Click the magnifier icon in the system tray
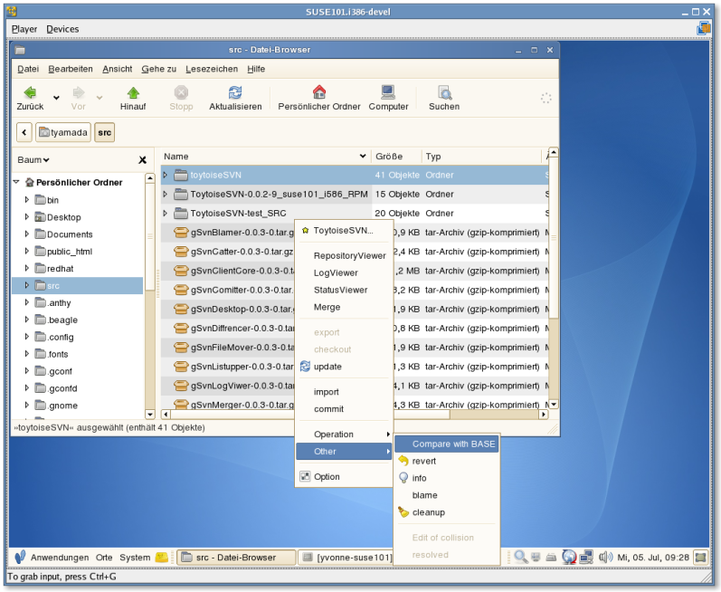The height and width of the screenshot is (592, 721). pyautogui.click(x=520, y=557)
